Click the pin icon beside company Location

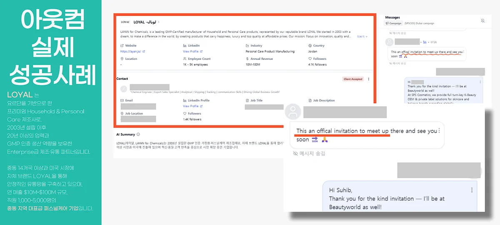(122, 59)
